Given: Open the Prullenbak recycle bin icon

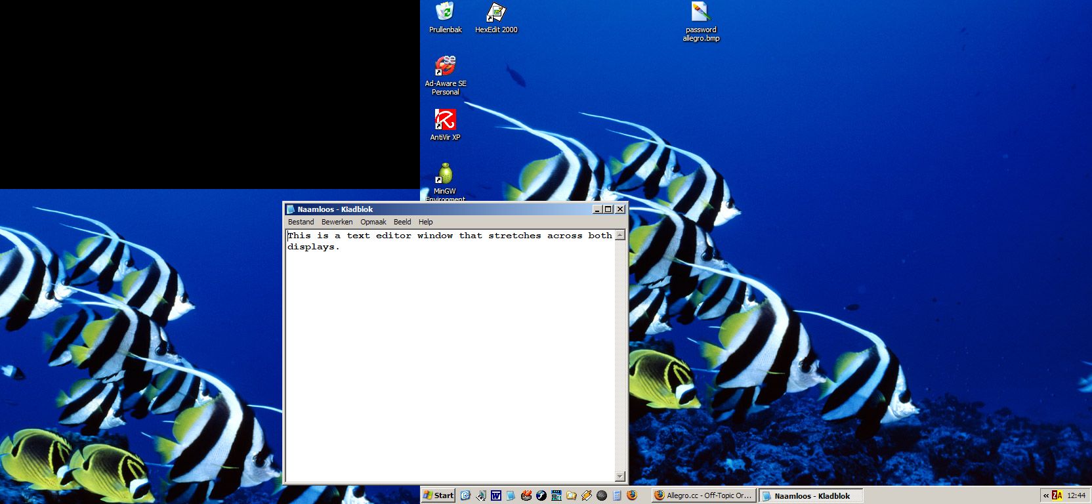Looking at the screenshot, I should (445, 12).
